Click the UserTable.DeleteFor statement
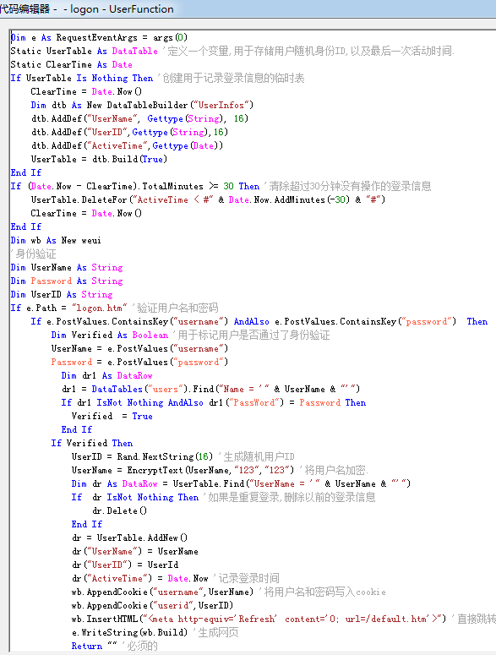This screenshot has width=496, height=655. [208, 199]
